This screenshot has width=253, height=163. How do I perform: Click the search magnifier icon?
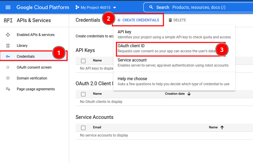tap(151, 7)
